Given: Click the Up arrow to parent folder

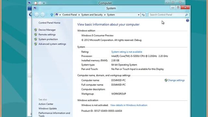Looking at the screenshot, I should (x=52, y=15).
